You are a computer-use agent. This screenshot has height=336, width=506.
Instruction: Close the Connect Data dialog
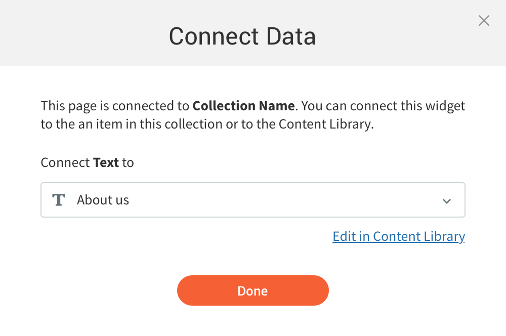(x=484, y=21)
